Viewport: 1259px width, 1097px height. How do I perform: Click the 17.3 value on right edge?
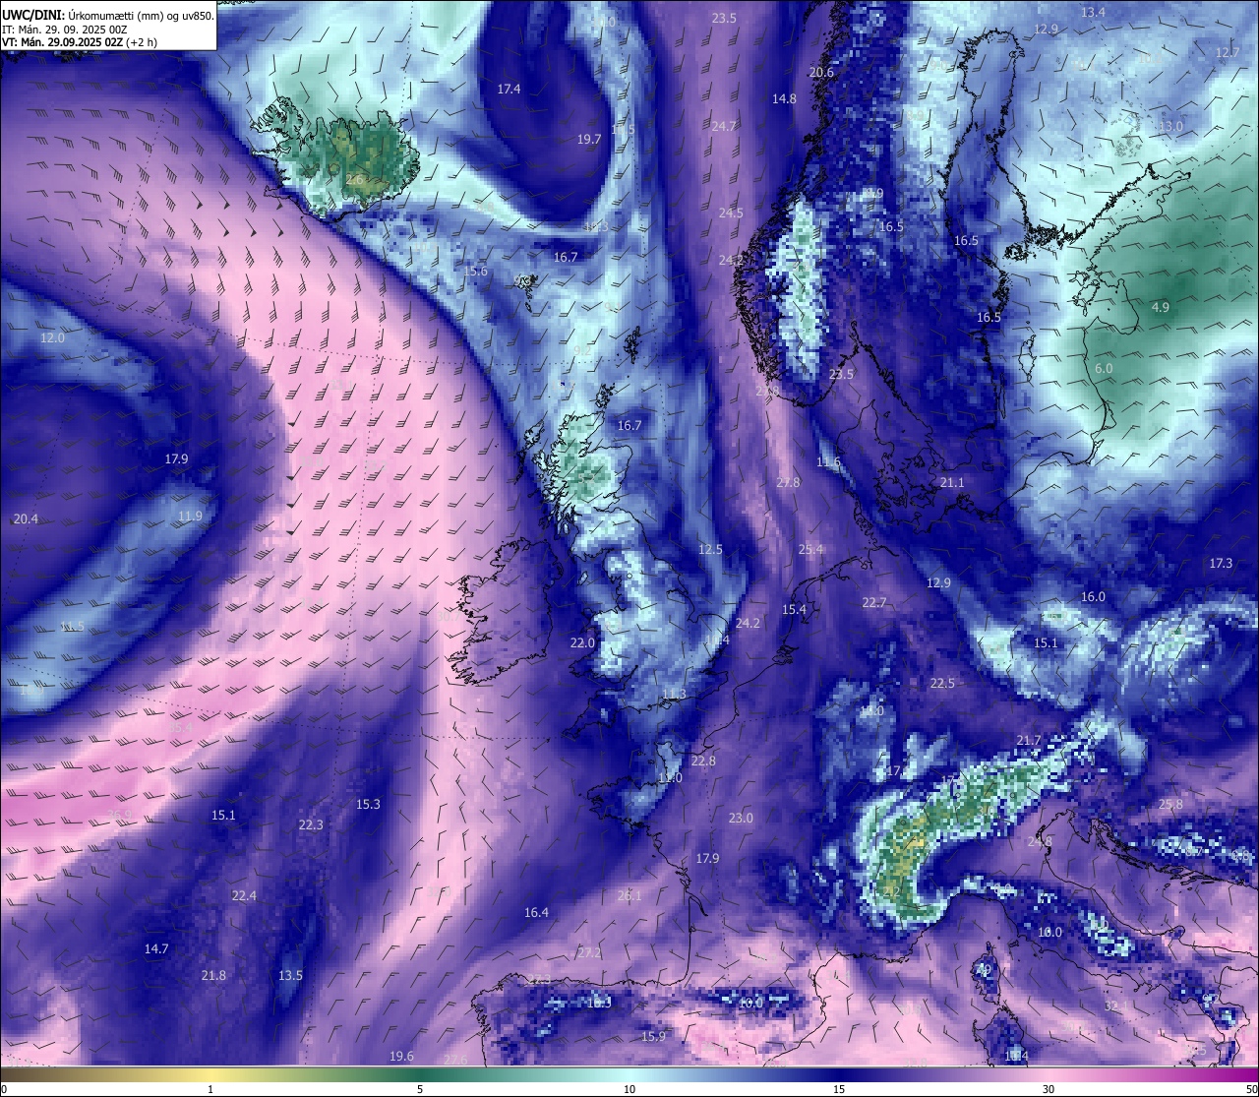pos(1221,564)
